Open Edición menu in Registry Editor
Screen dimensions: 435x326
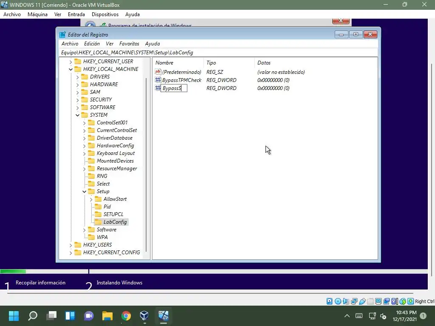pyautogui.click(x=92, y=44)
